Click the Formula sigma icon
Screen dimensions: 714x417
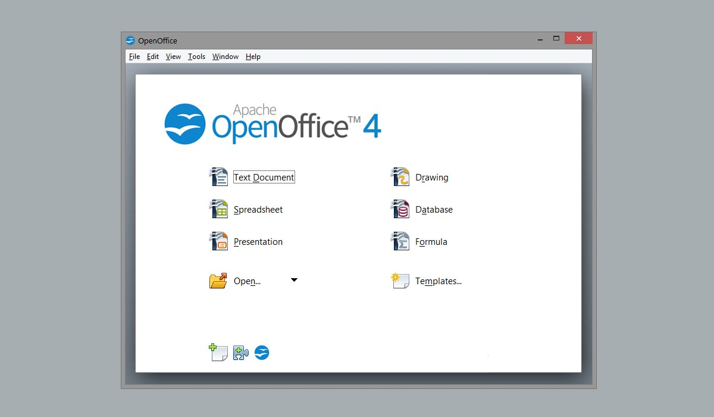(400, 241)
